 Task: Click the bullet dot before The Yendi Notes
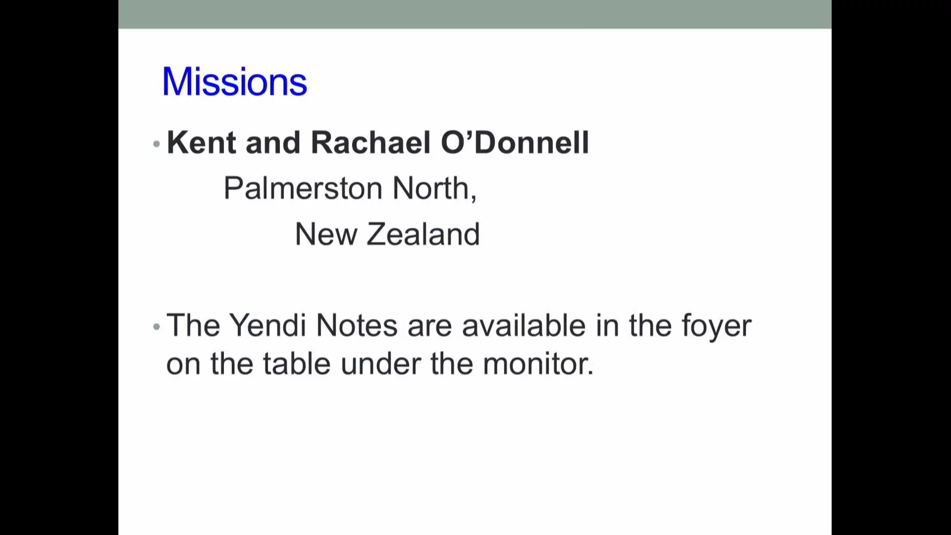[157, 327]
